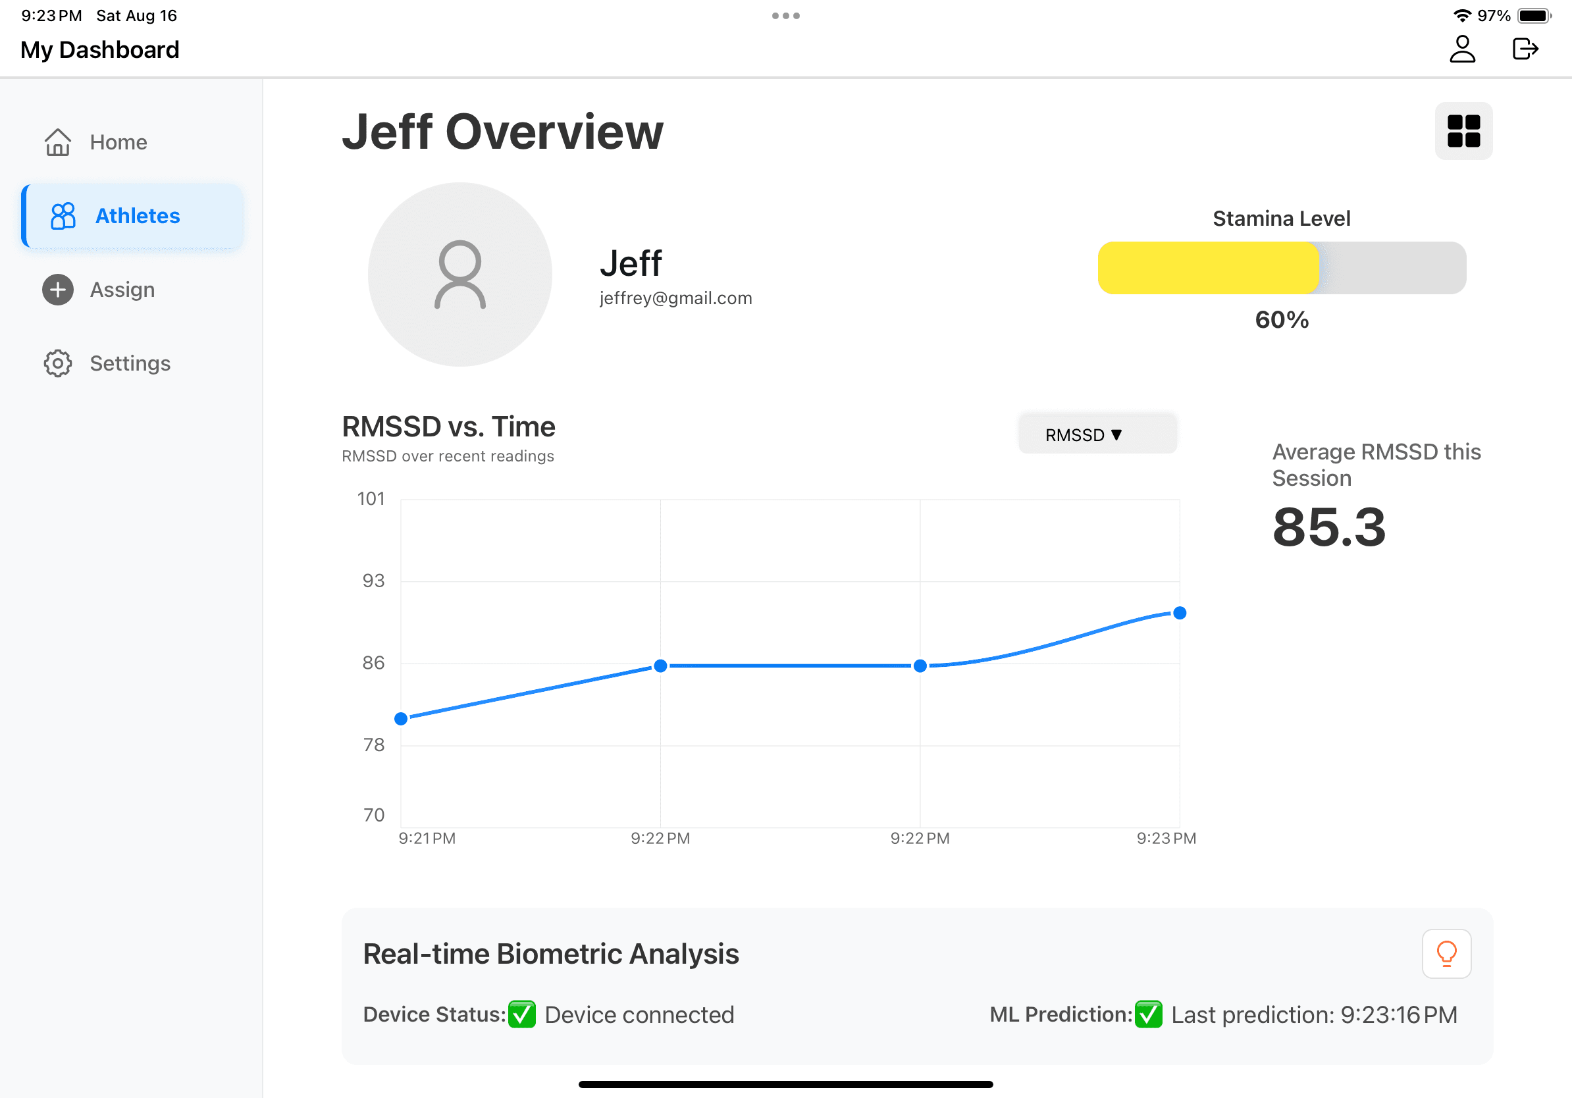Go to the Assign menu item

(x=132, y=290)
